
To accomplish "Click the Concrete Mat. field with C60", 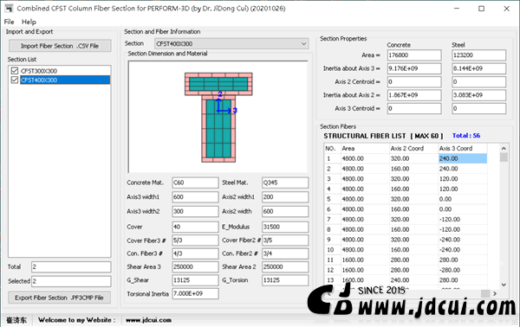I will click(x=195, y=183).
